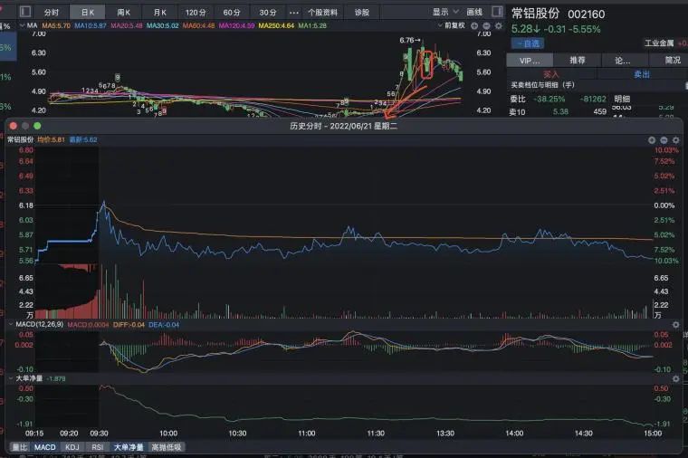This screenshot has height=458, width=688.
Task: Click the 最新:5.62 latest price label
Action: point(83,139)
